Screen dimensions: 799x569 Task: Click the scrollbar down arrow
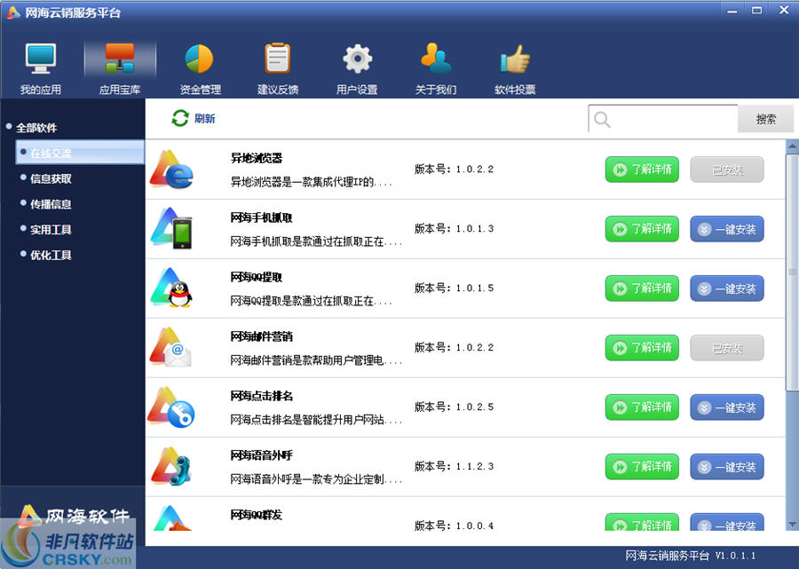(x=793, y=525)
